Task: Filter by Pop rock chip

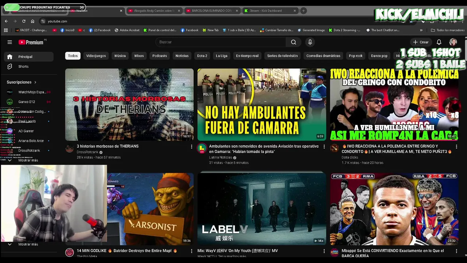Action: click(x=356, y=56)
